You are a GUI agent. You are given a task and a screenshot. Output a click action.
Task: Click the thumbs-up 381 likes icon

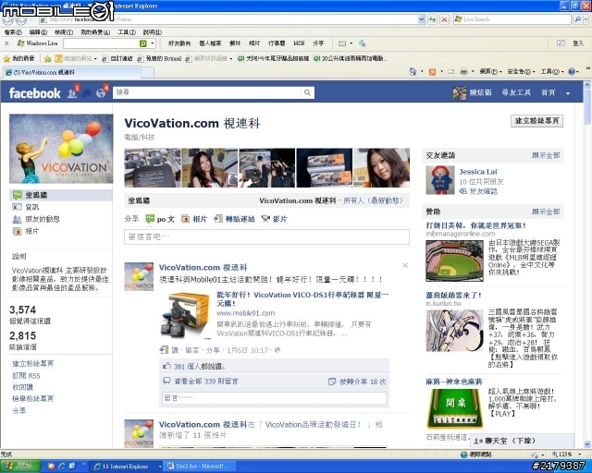click(166, 366)
